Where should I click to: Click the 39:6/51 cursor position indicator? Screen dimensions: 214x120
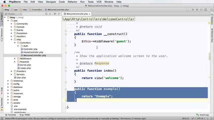click(x=186, y=119)
